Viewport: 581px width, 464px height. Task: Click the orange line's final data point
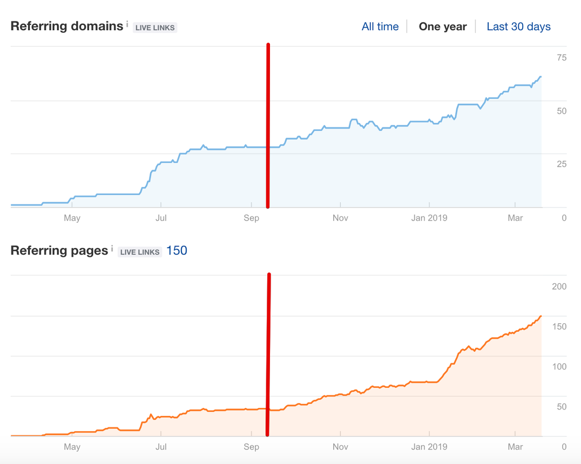coord(541,316)
